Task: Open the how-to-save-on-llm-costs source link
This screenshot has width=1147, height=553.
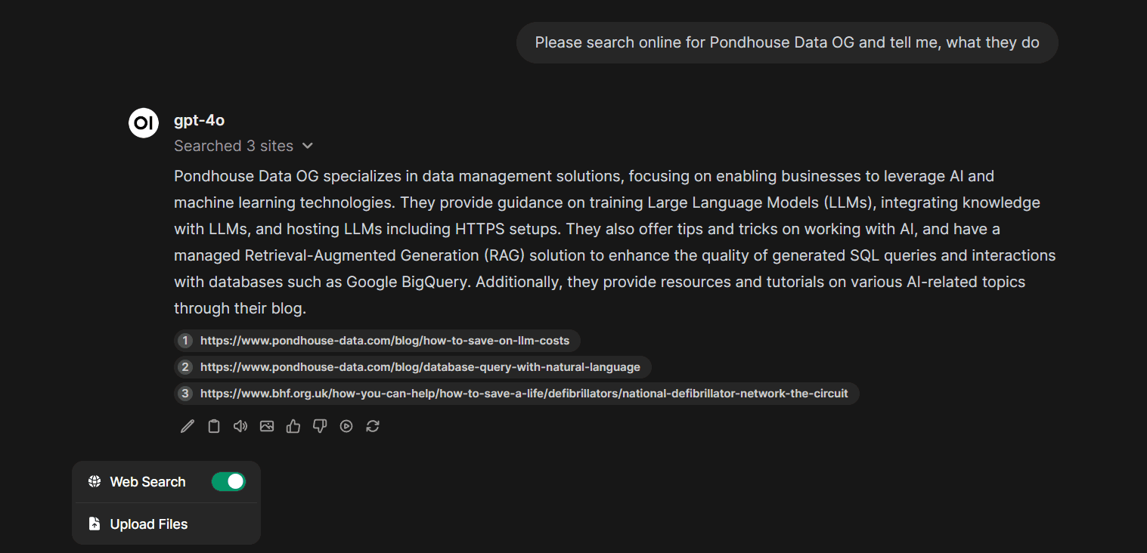Action: (x=384, y=341)
